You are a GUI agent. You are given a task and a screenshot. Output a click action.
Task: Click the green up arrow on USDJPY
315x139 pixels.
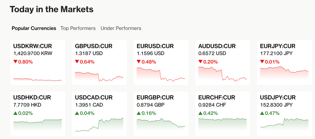262,113
